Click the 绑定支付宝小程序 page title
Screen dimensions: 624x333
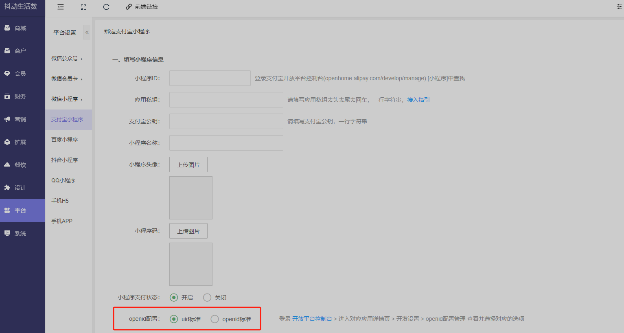pos(127,31)
